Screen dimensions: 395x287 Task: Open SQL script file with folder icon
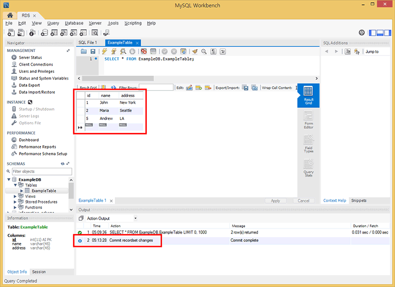tap(84, 52)
